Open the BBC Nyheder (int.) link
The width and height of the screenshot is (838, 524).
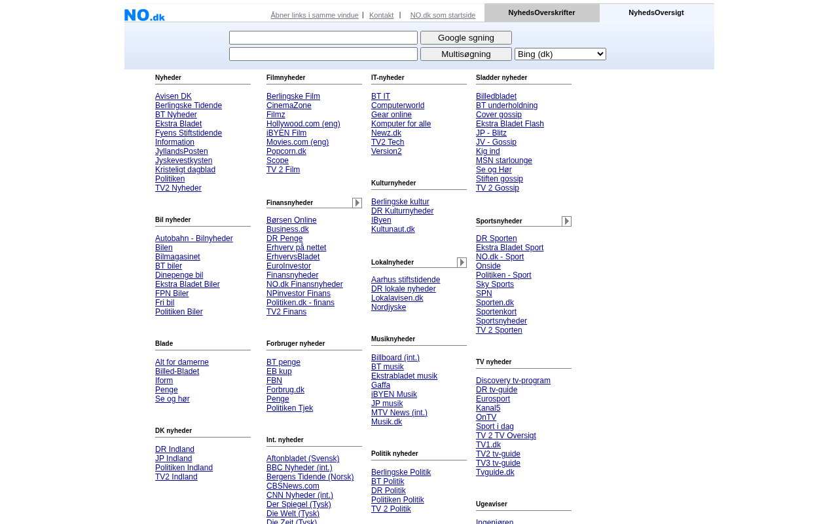point(299,468)
